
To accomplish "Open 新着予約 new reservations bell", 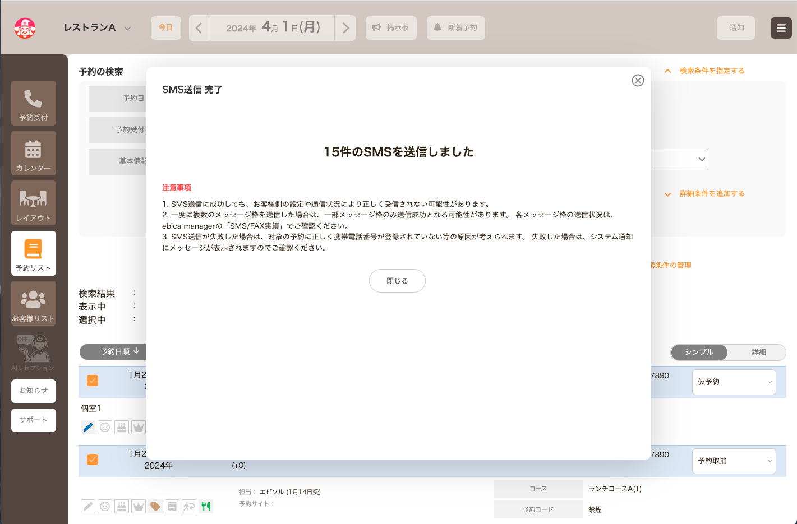I will [x=455, y=27].
